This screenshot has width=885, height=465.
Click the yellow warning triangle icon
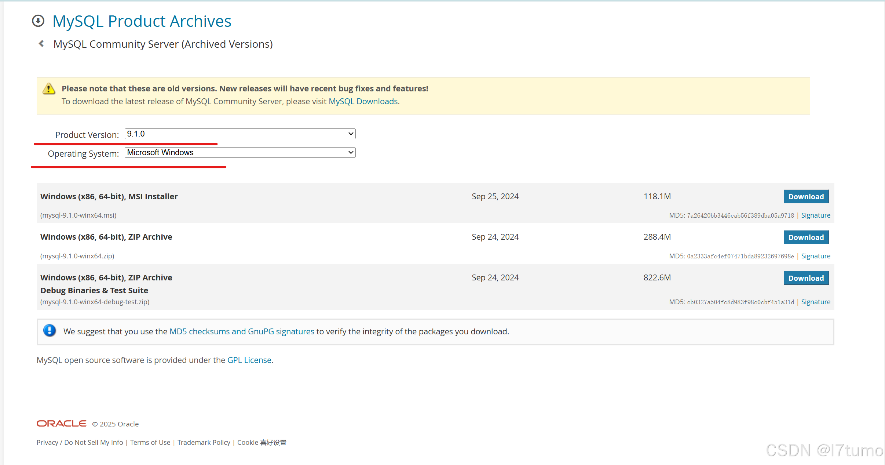point(49,89)
